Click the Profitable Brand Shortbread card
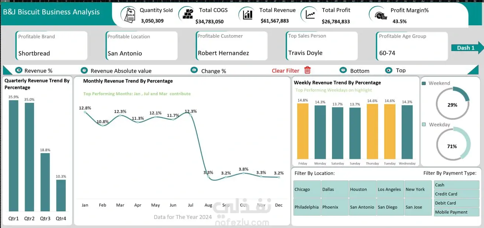 51,45
